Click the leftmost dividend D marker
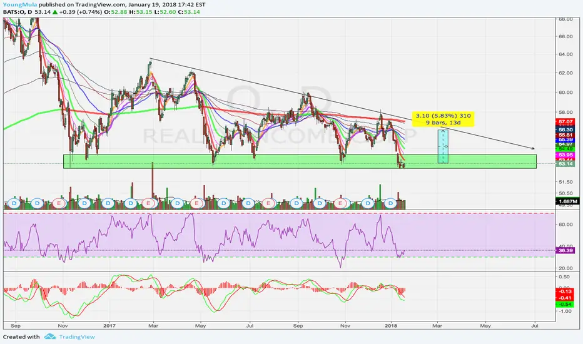 (x=14, y=203)
